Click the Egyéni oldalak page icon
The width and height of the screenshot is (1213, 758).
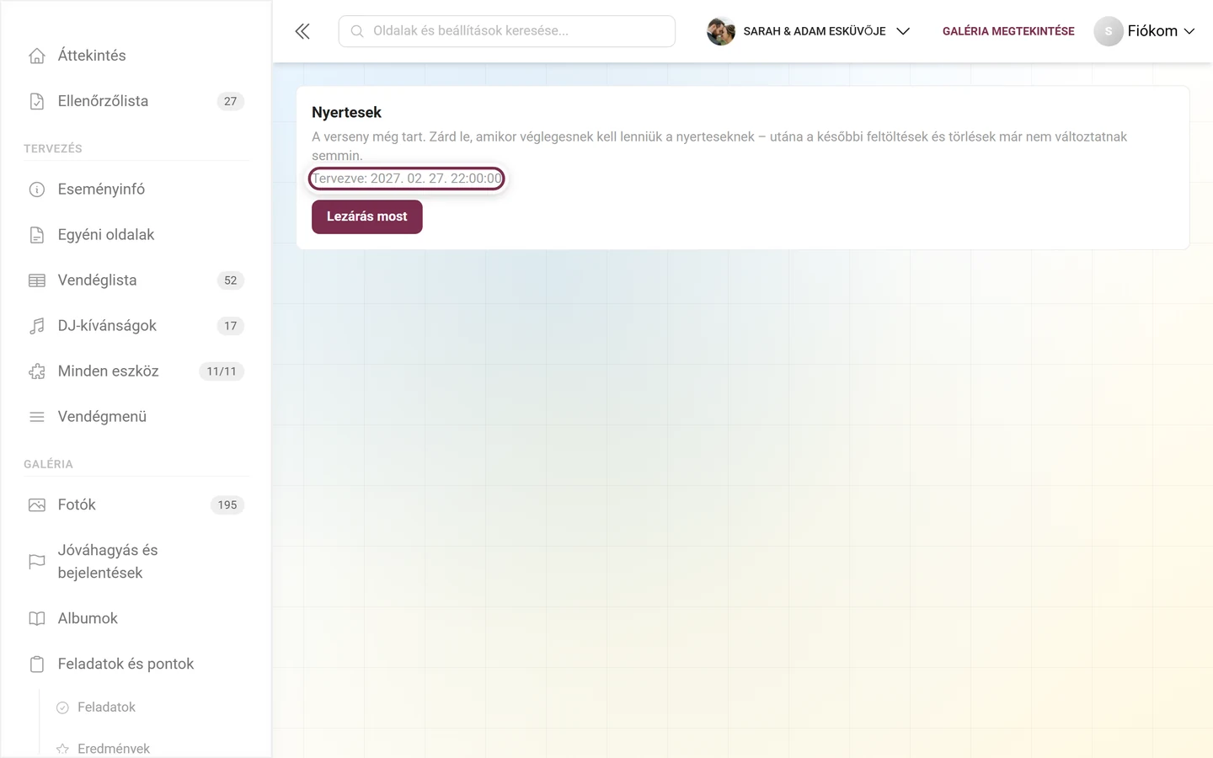pyautogui.click(x=37, y=235)
